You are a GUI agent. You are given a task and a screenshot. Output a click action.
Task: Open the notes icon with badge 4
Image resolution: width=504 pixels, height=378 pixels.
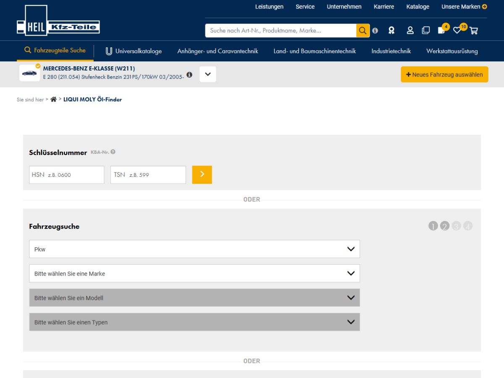click(442, 29)
